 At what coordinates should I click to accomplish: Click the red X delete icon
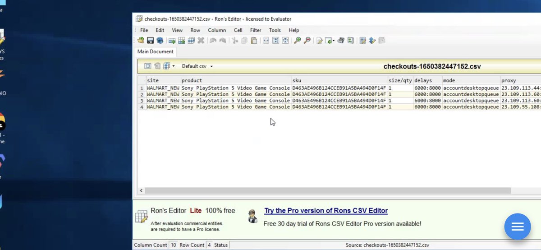coord(201,40)
